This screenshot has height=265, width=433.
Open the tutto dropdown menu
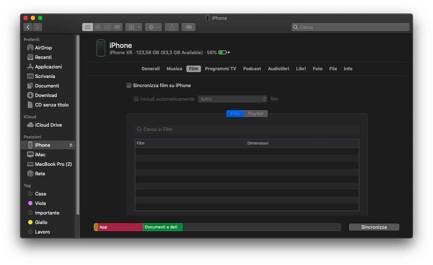click(x=232, y=99)
